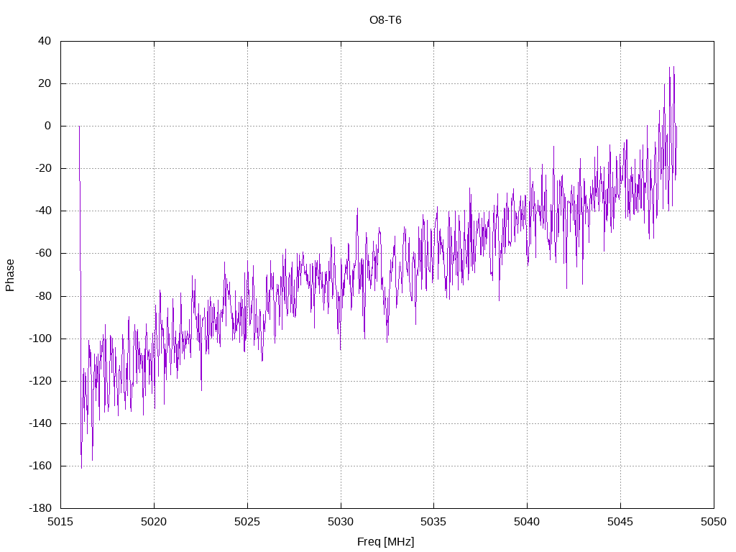The image size is (736, 552).
Task: Click y-axis tick label -60
Action: [x=43, y=254]
